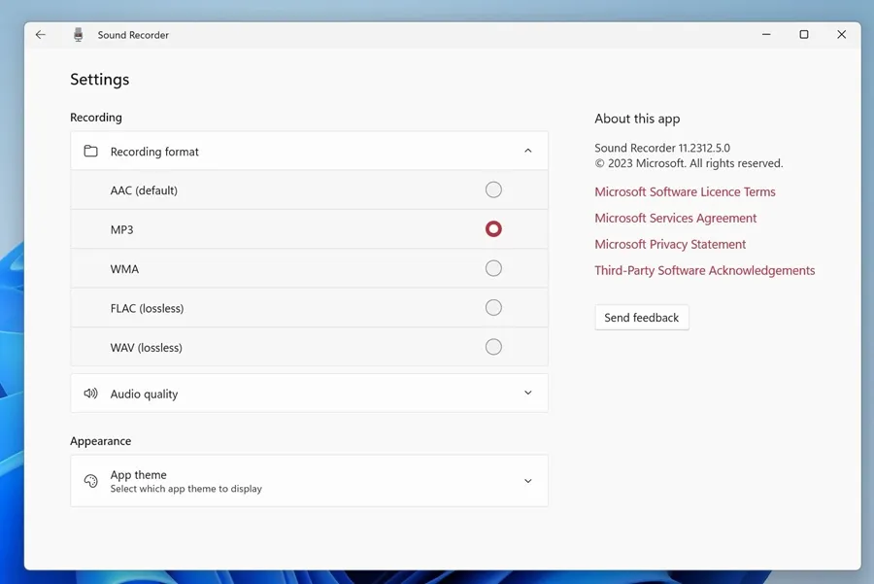Go back using the back arrow
874x584 pixels.
tap(40, 35)
